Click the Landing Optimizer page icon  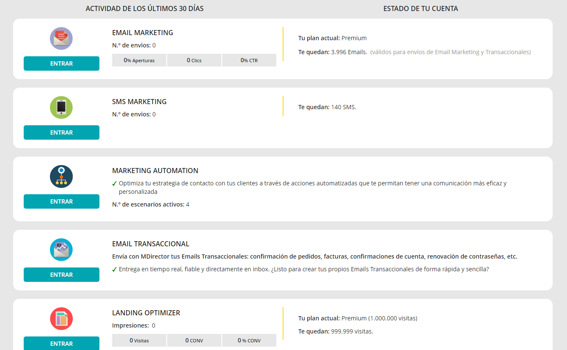click(x=61, y=319)
